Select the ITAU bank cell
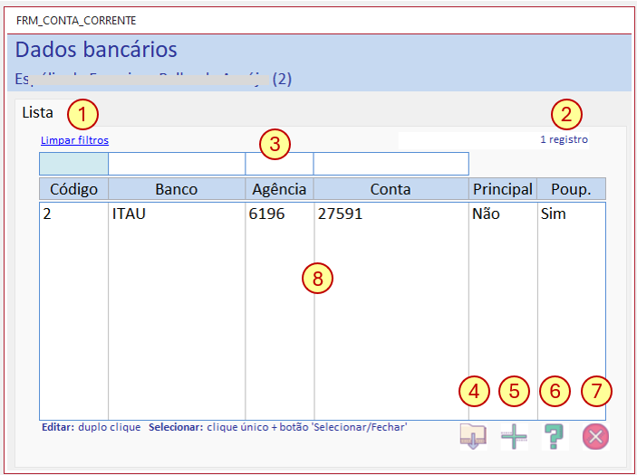 [129, 214]
